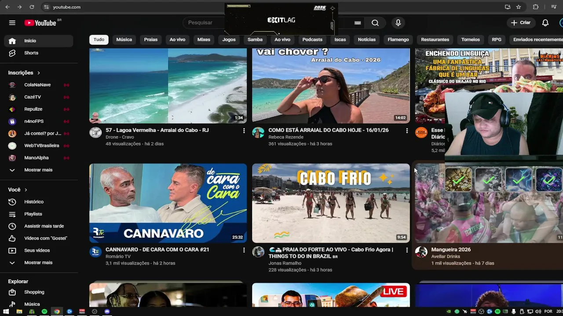The height and width of the screenshot is (316, 563).
Task: Open Seus vídeos in sidebar
Action: [39, 250]
